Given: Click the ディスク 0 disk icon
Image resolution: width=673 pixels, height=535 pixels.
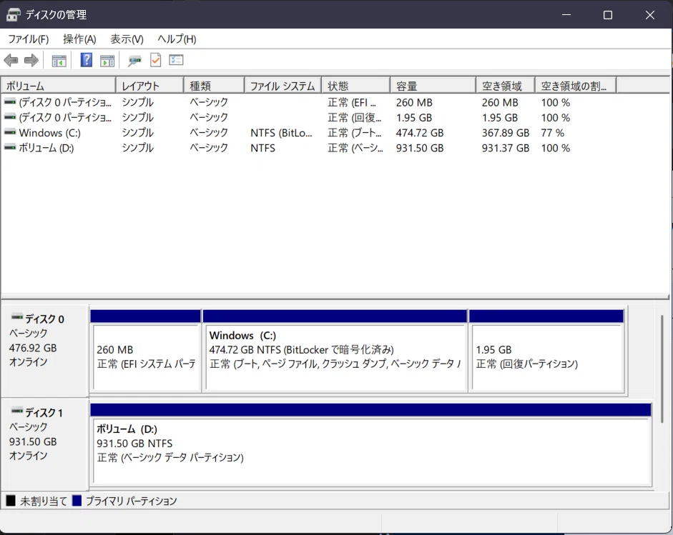Looking at the screenshot, I should tap(16, 317).
